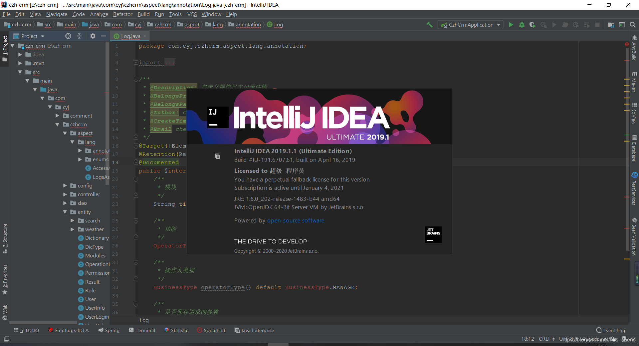The image size is (639, 346).
Task: Open the Refactor menu
Action: point(122,14)
